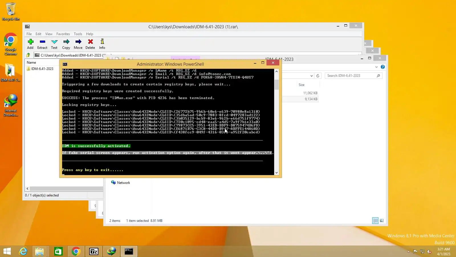Open Internet Download Manager taskbar icon
The image size is (456, 257).
(111, 251)
